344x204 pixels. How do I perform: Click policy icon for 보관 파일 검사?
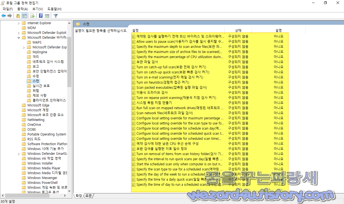tap(134, 62)
